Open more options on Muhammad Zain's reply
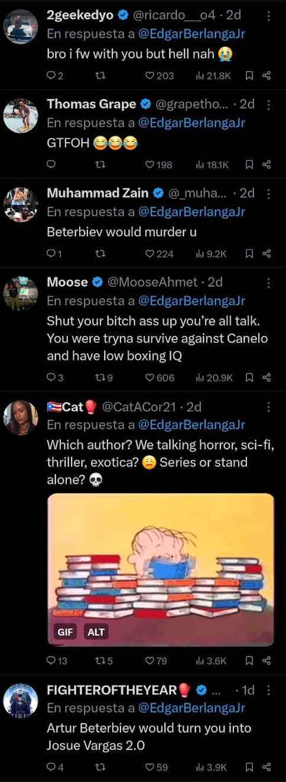This screenshot has height=782, width=286. click(269, 194)
